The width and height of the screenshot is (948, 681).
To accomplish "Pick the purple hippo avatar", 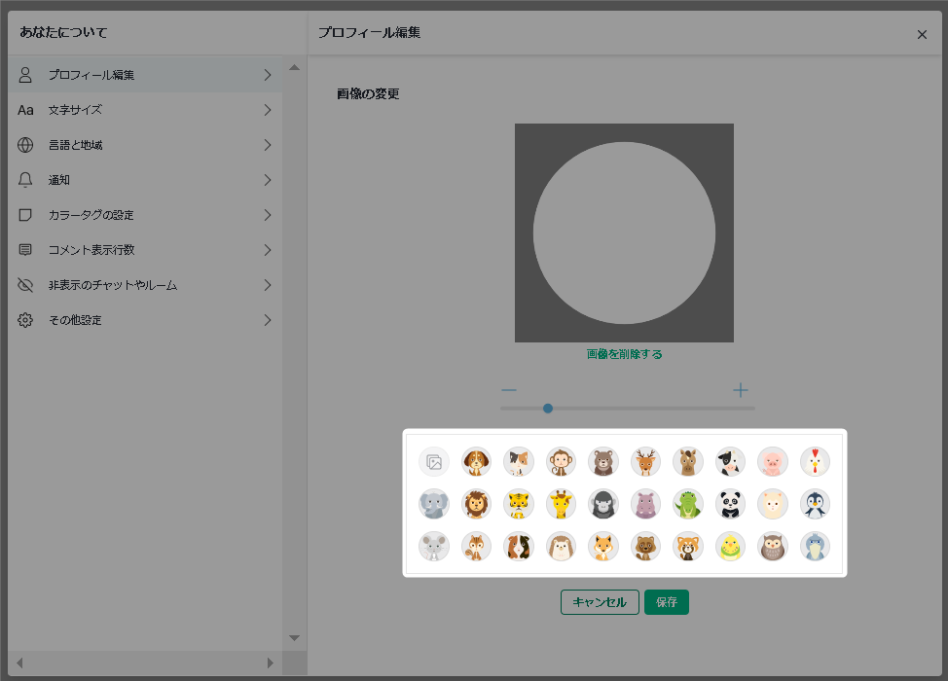I will pyautogui.click(x=645, y=505).
